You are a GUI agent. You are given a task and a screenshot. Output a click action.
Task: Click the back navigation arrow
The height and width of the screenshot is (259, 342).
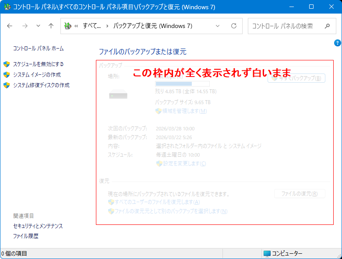[x=10, y=26]
